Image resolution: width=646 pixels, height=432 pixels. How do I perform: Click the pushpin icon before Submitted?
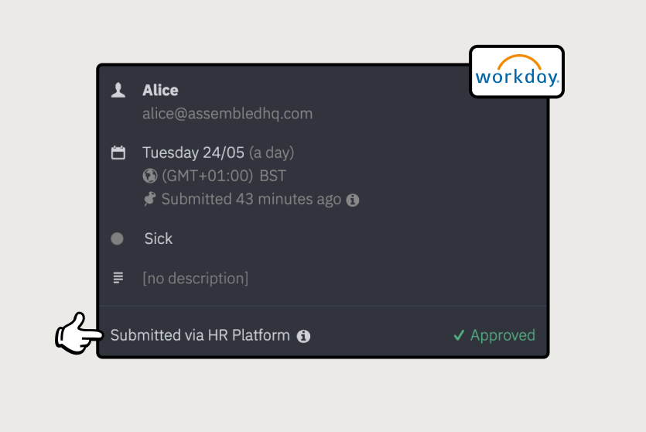click(150, 199)
